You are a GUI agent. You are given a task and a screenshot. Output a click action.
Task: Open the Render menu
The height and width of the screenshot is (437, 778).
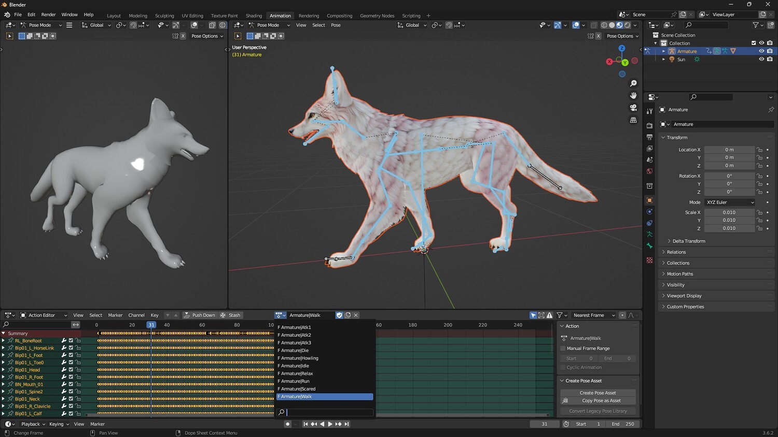tap(48, 14)
